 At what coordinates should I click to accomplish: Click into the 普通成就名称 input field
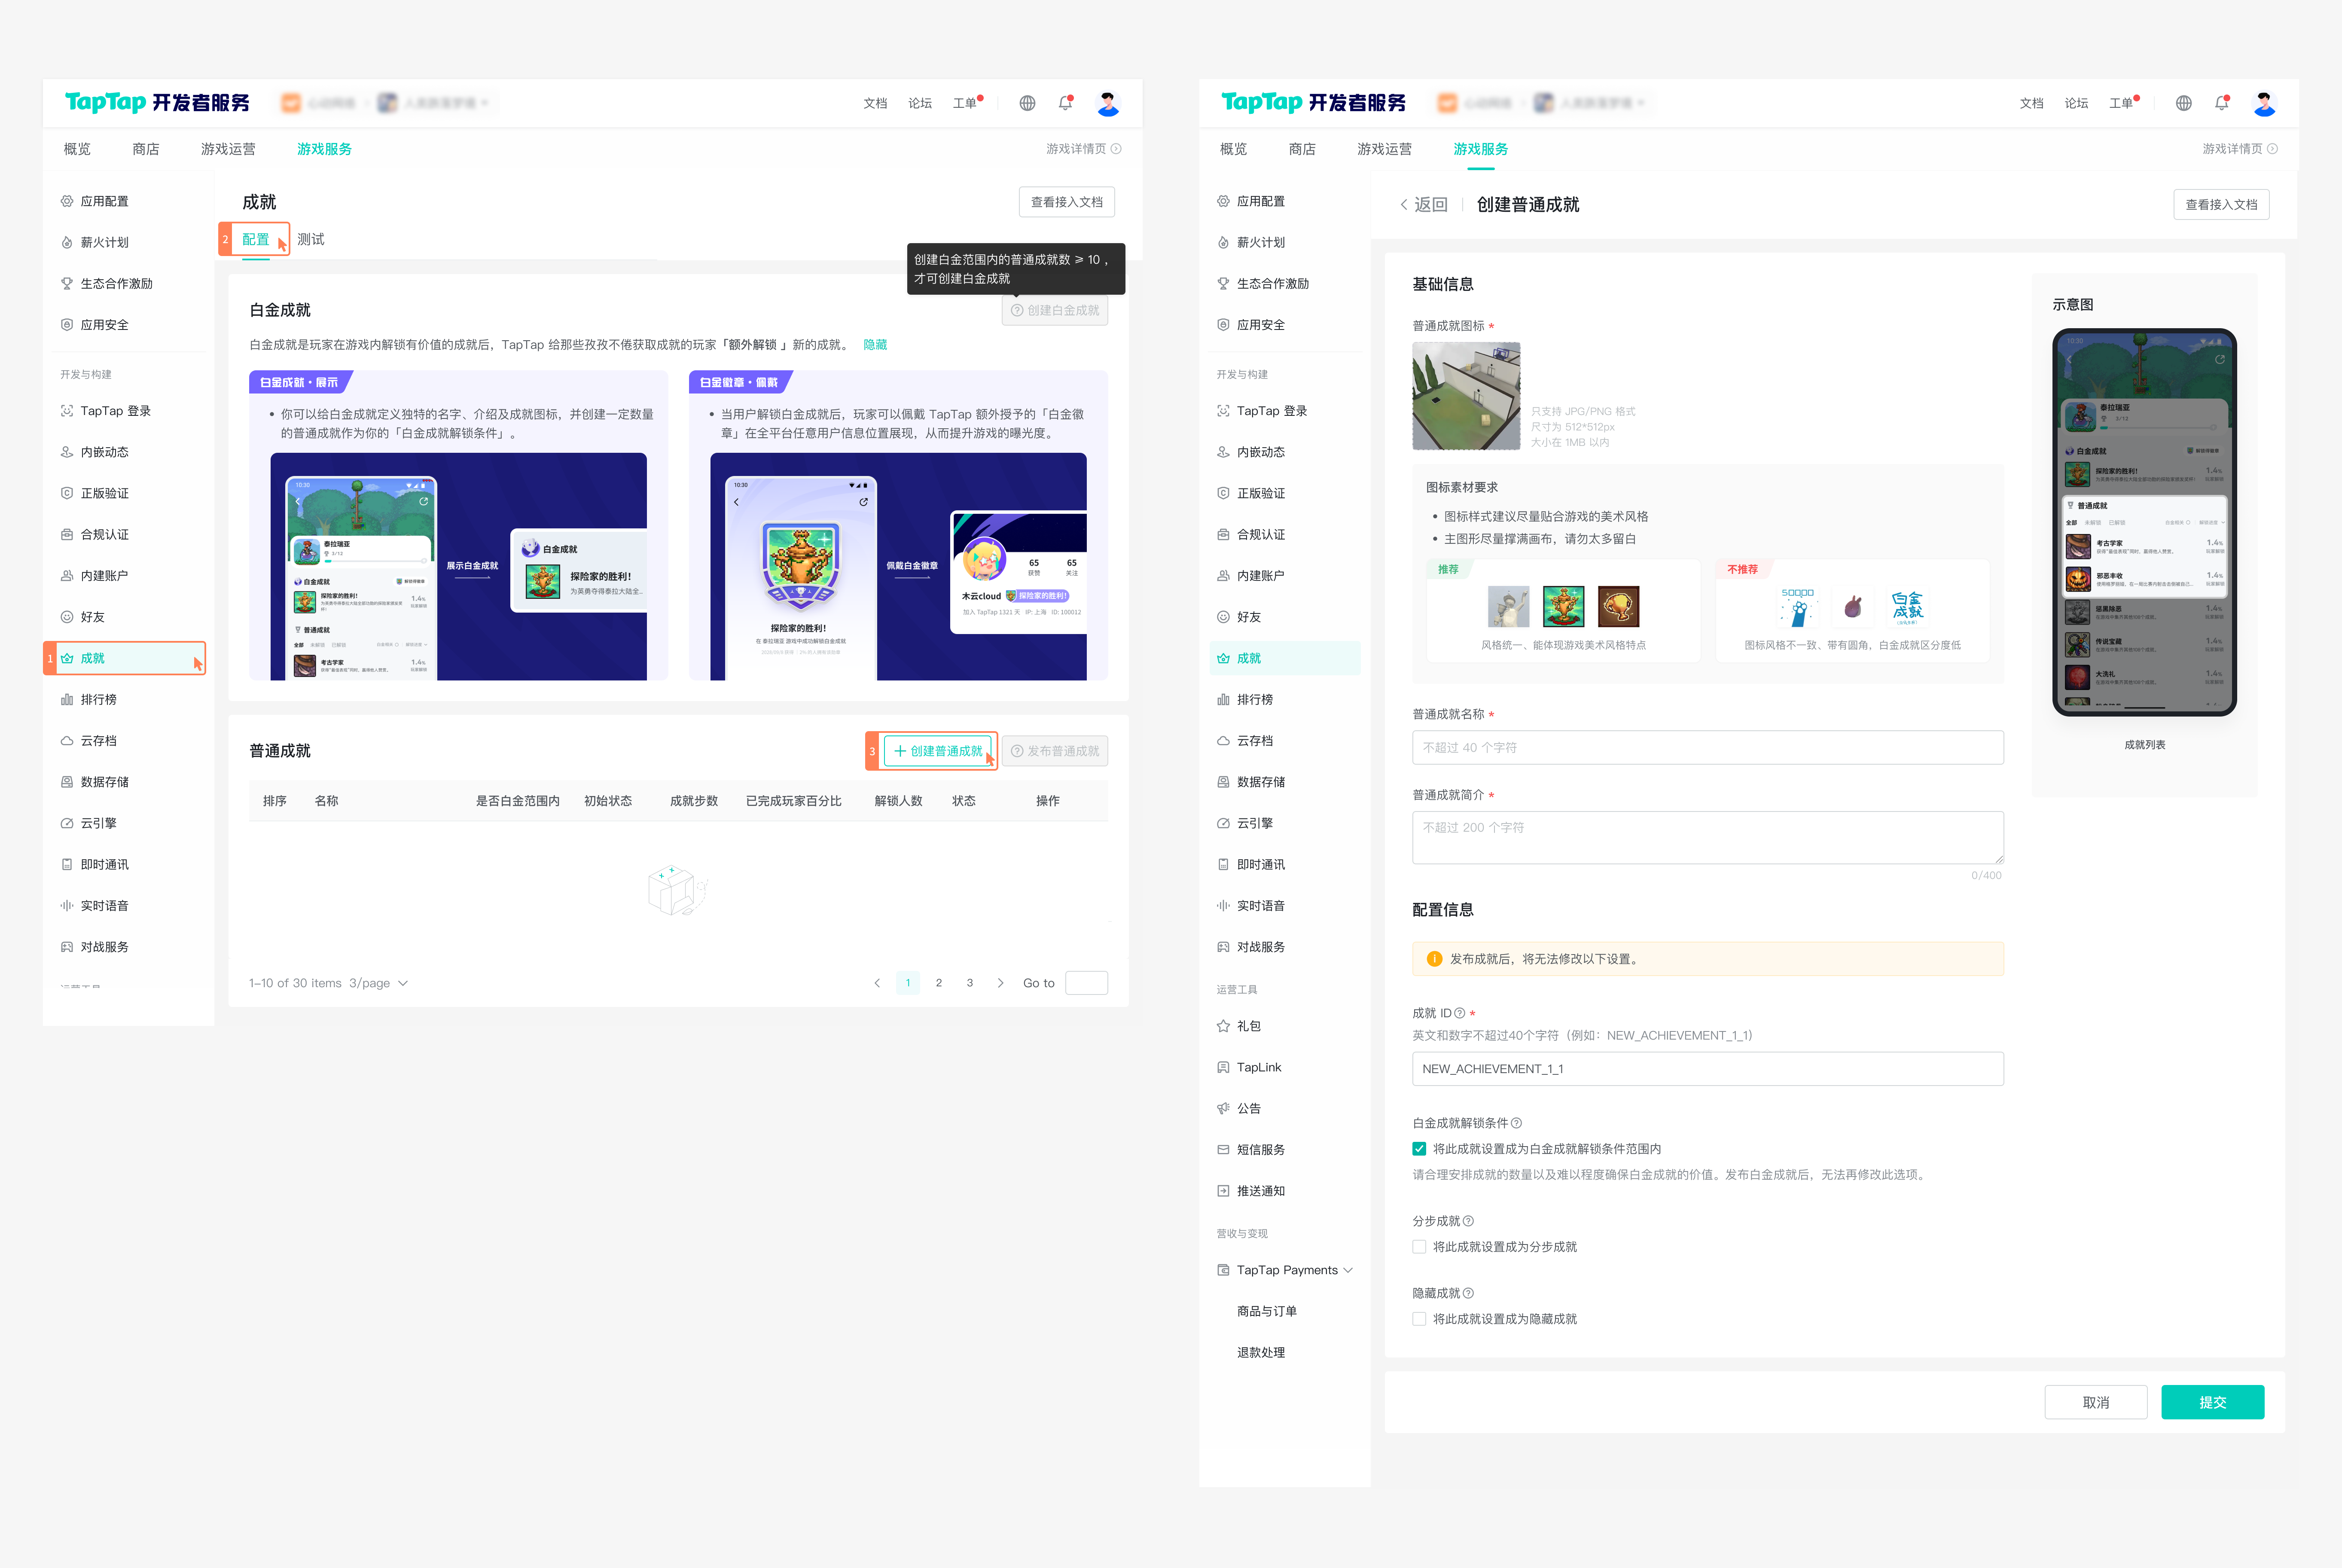pyautogui.click(x=1707, y=747)
